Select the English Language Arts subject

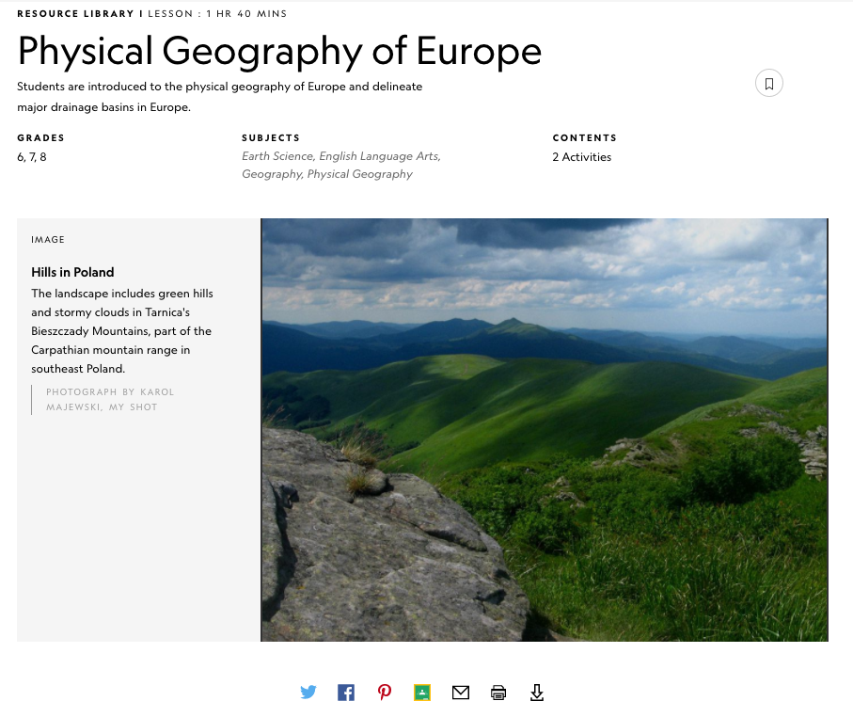click(x=379, y=156)
